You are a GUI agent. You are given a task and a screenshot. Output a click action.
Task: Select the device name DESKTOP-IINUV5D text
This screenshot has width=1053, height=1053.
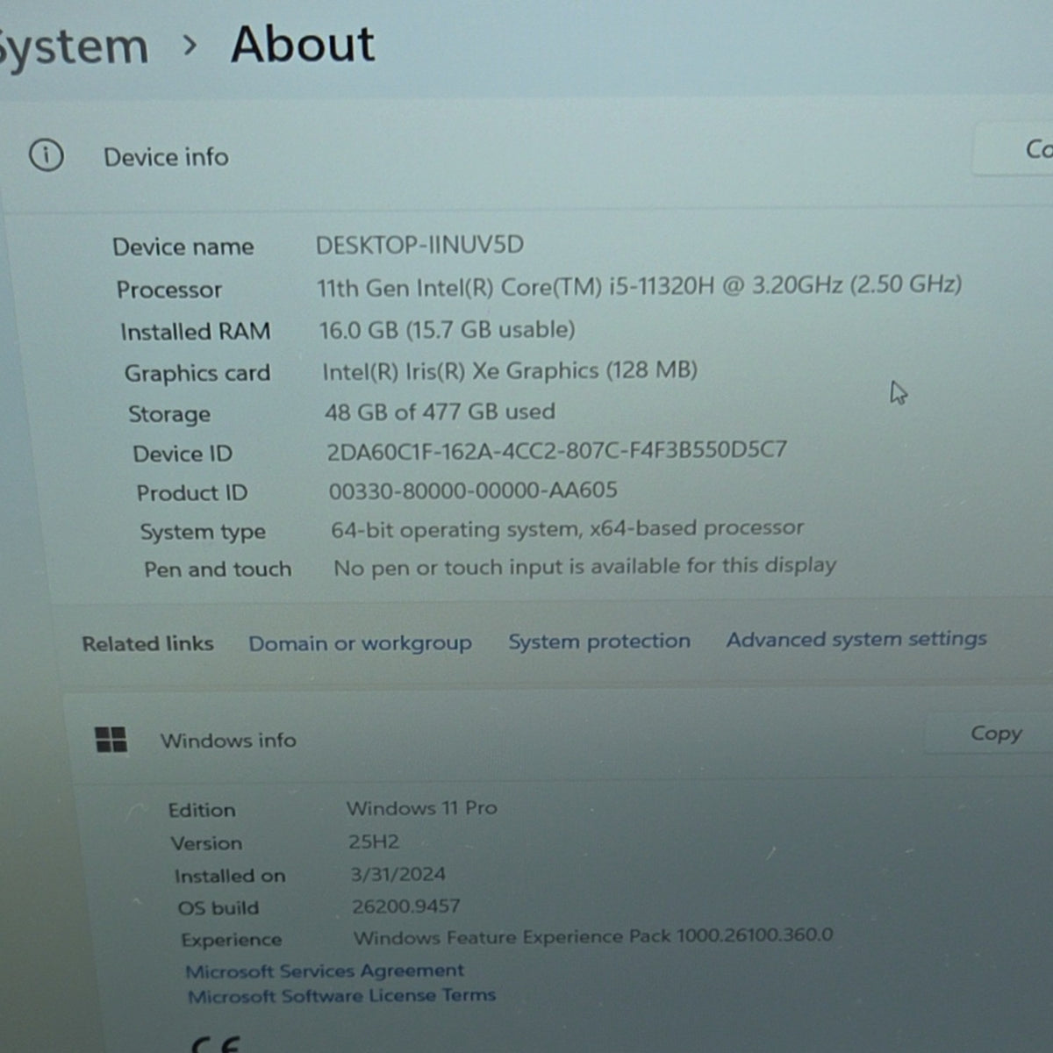click(x=419, y=245)
